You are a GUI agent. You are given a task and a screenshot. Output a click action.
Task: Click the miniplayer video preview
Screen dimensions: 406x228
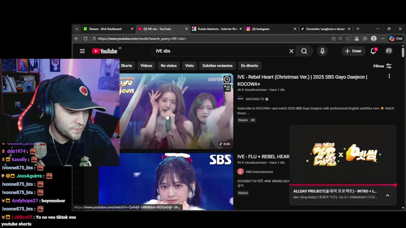pos(343,155)
